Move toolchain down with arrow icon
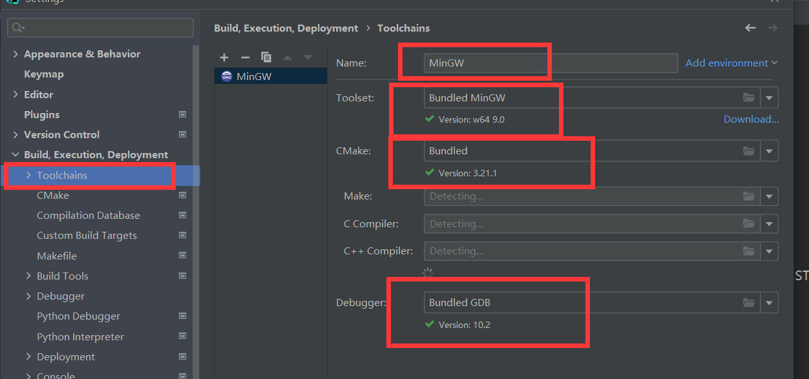 [x=308, y=57]
